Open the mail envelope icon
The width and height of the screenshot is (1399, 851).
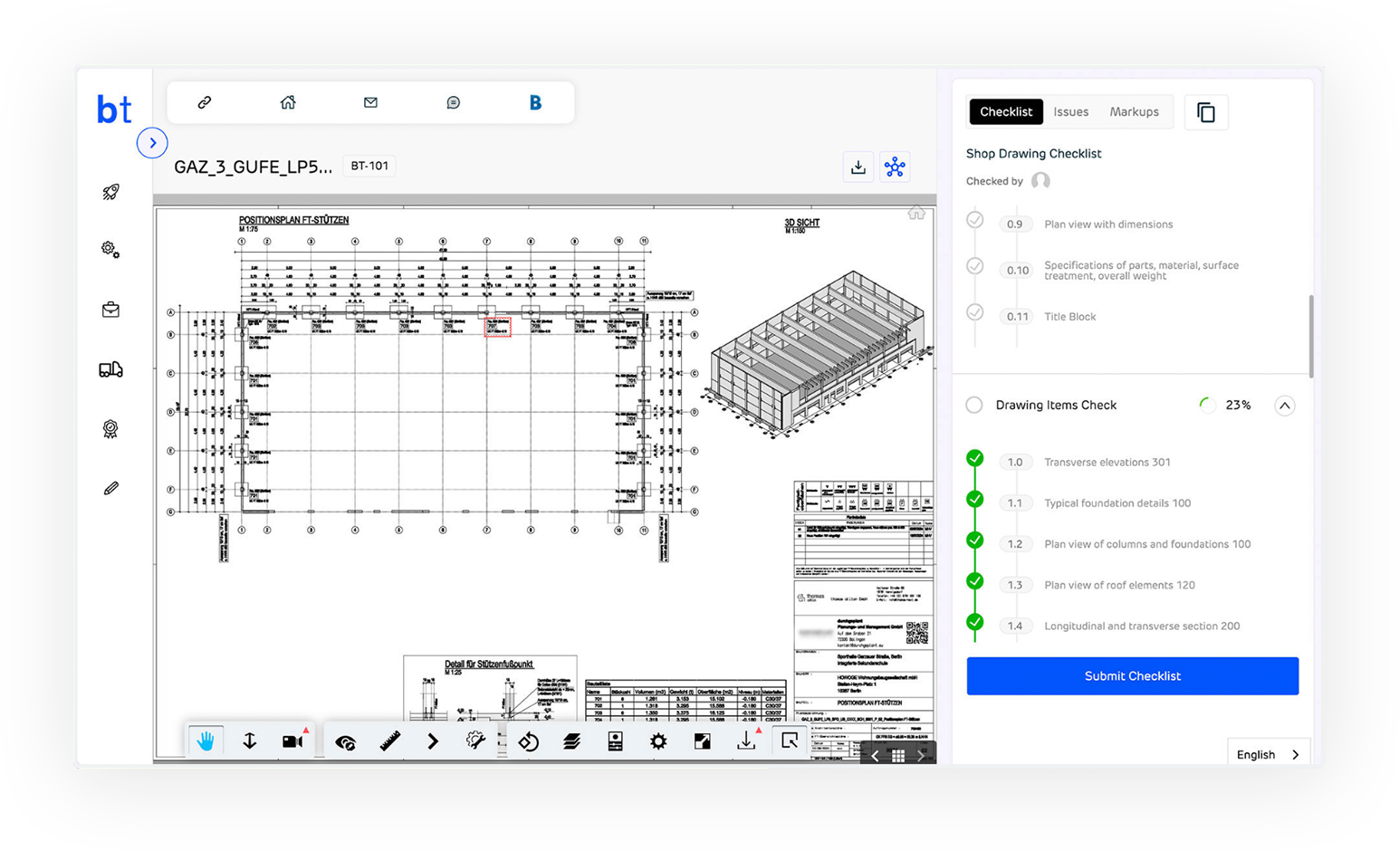(x=370, y=102)
